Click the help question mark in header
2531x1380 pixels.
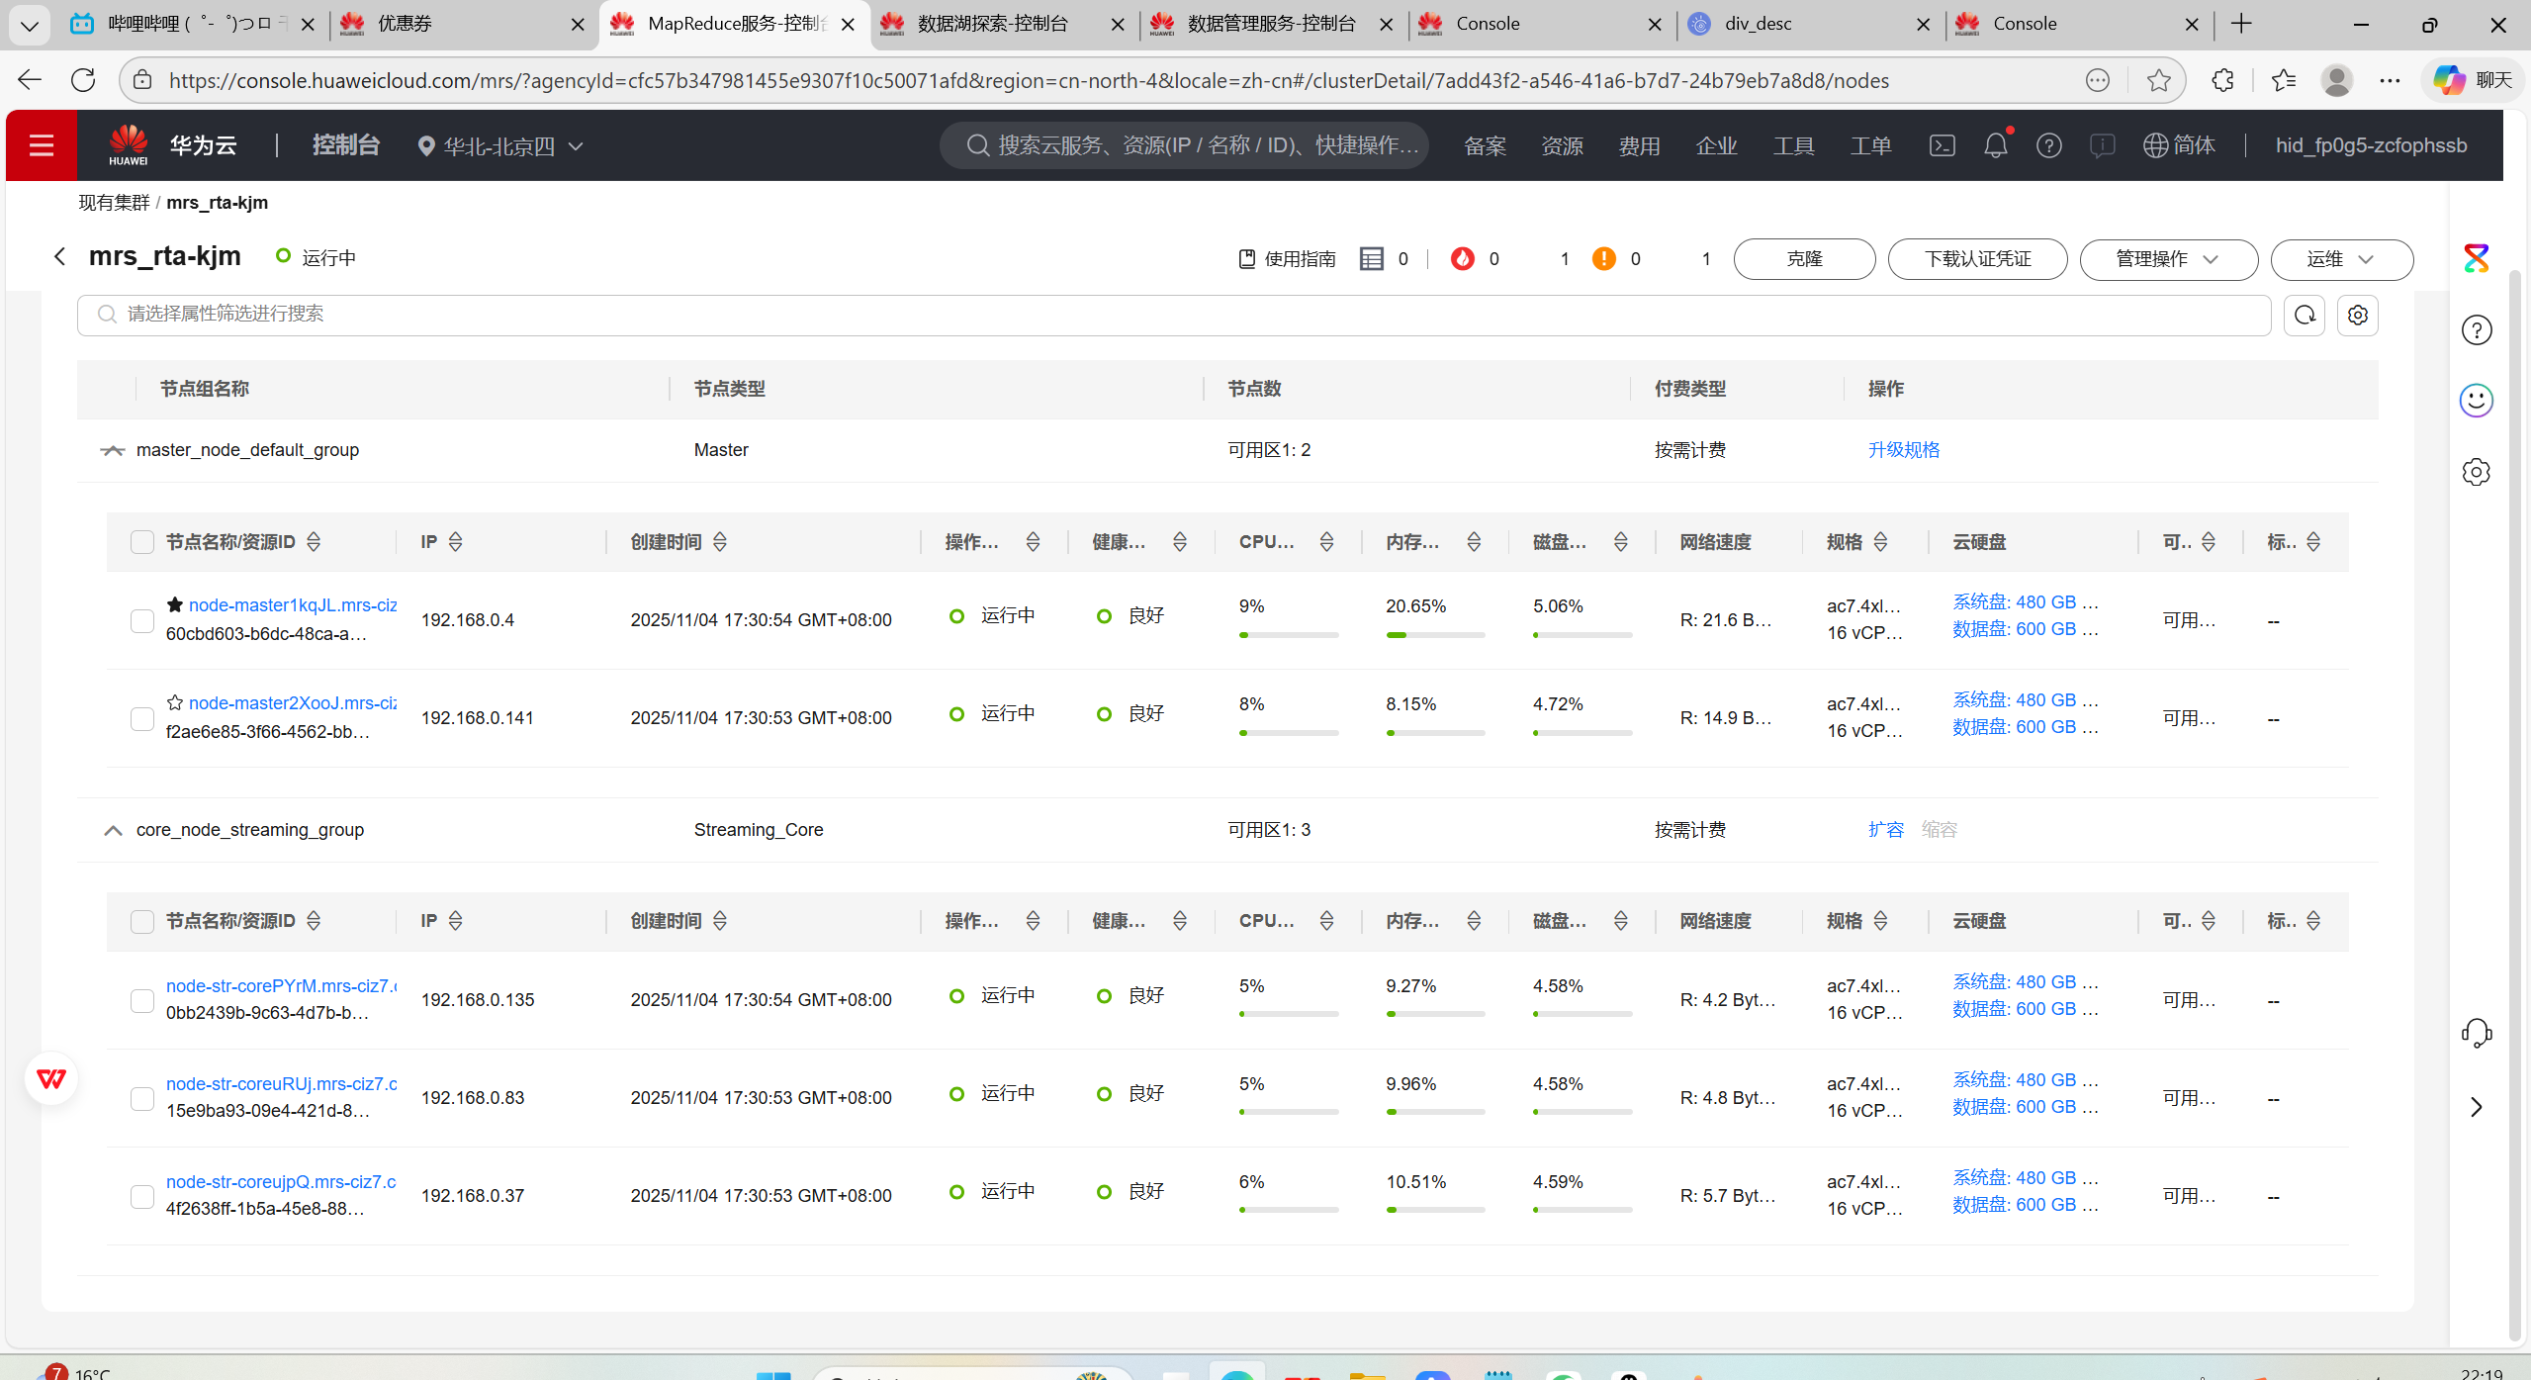(x=2048, y=145)
